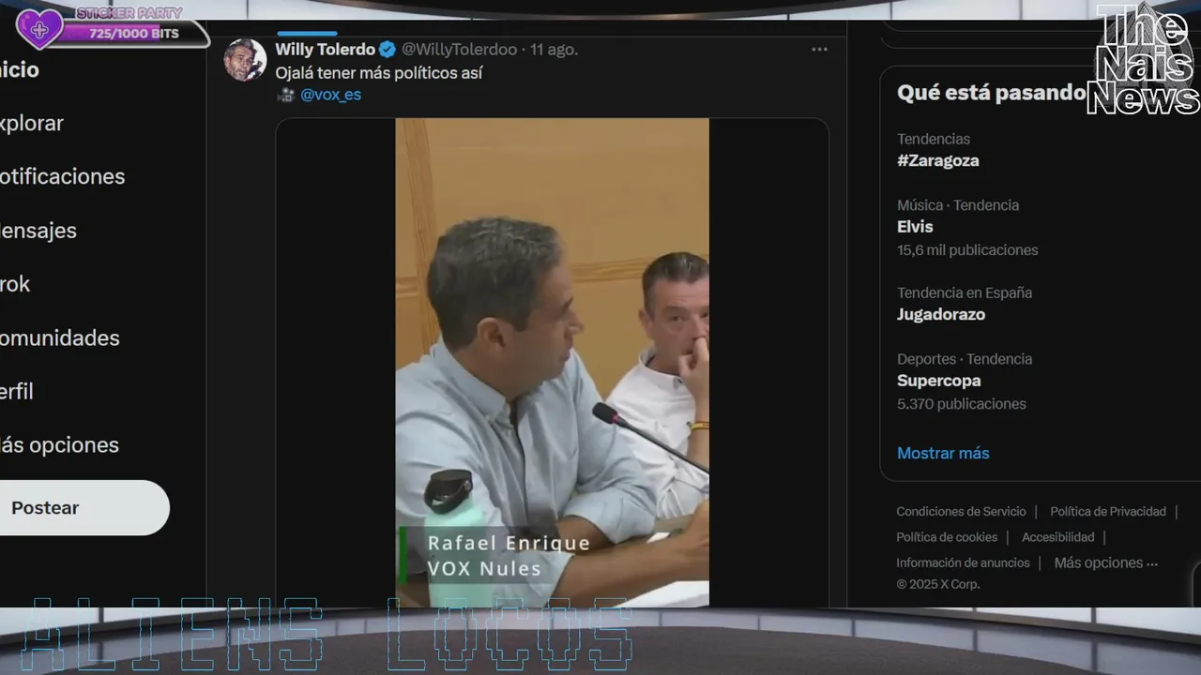
Task: Open Willy Tolerdo's profile avatar
Action: point(245,60)
